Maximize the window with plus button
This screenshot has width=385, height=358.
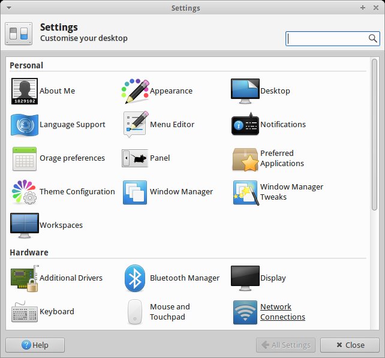tap(363, 8)
